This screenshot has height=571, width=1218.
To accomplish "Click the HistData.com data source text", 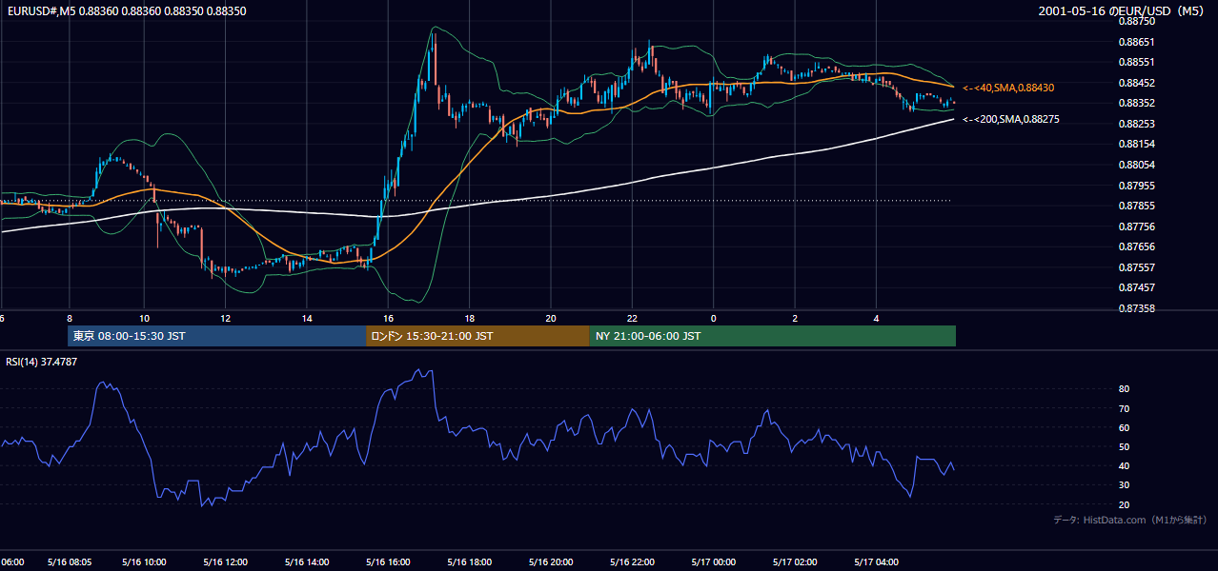I will (x=1129, y=520).
